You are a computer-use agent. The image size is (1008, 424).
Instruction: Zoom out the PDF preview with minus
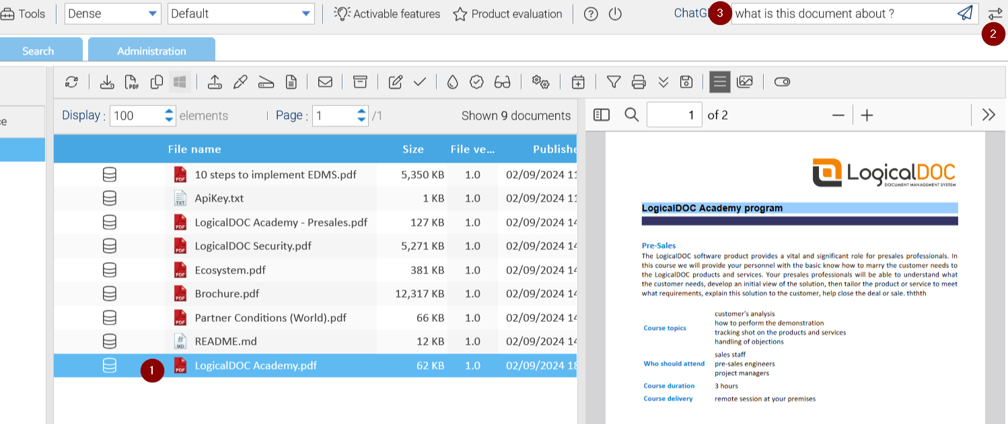point(838,116)
